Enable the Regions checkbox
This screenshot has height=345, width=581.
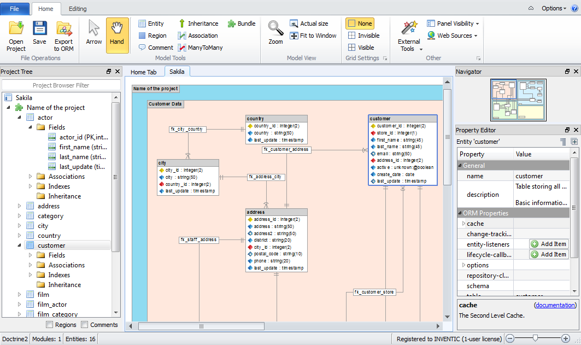50,325
